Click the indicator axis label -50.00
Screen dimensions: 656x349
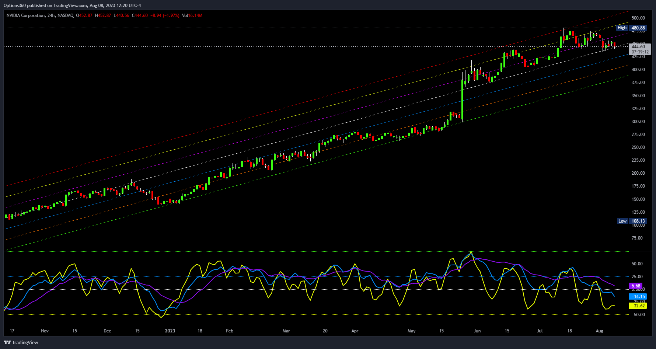click(x=638, y=314)
